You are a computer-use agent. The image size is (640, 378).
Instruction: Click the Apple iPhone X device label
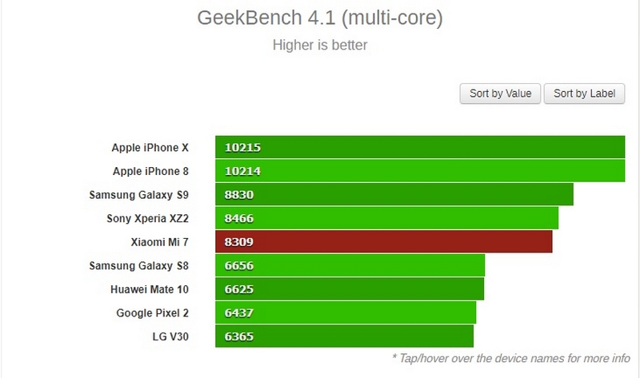coord(150,148)
